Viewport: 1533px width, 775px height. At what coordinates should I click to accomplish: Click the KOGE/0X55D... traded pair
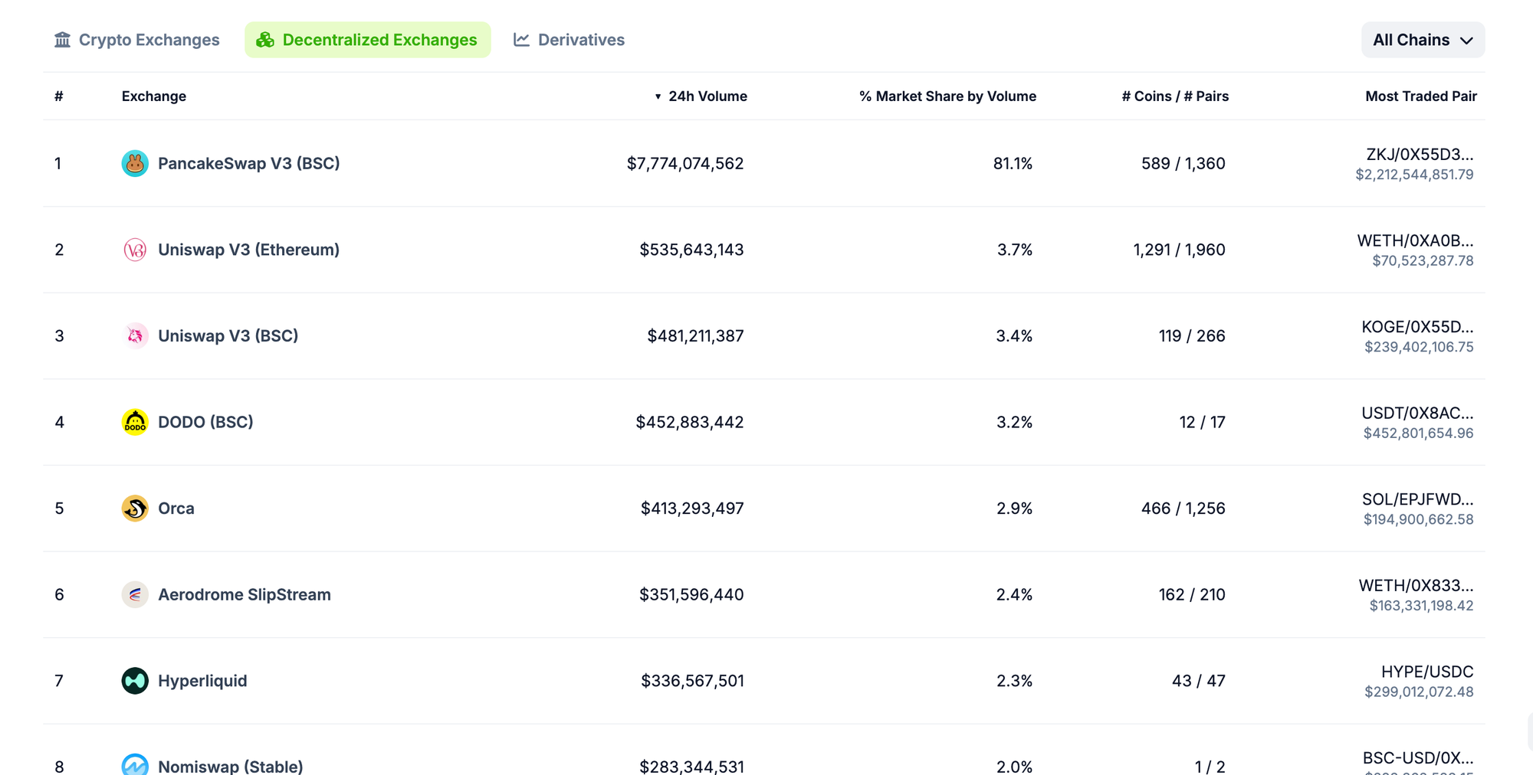[x=1417, y=327]
